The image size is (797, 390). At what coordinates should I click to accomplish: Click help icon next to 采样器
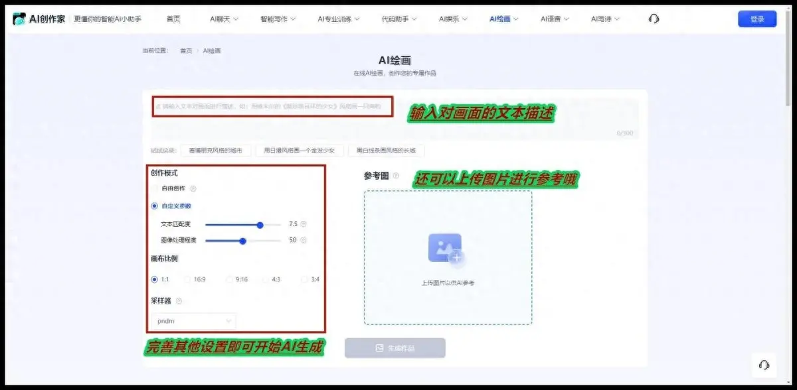click(179, 300)
